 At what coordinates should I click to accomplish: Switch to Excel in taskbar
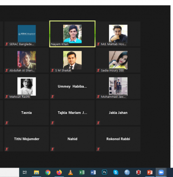(x=82, y=172)
